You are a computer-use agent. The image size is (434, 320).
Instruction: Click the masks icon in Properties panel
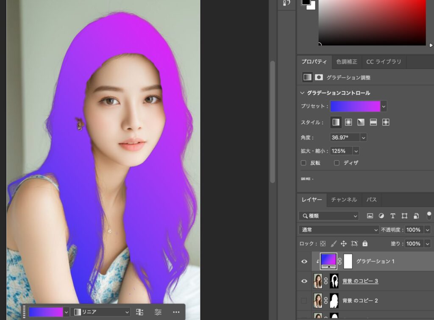tap(319, 78)
